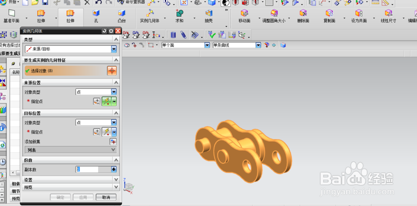The image size is (417, 206).
Task: Click the WCS orientation icon in toolbar
Action: point(242,35)
